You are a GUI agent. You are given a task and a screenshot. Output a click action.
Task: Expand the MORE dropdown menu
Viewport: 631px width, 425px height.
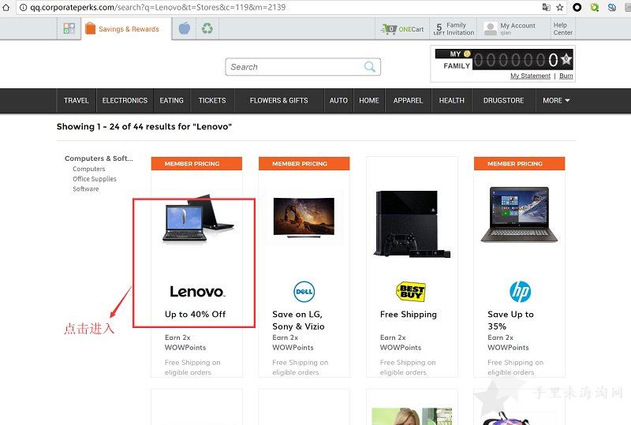556,101
